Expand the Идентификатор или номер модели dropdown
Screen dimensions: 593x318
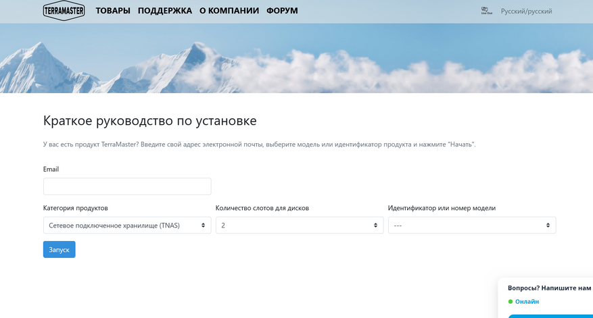point(472,226)
